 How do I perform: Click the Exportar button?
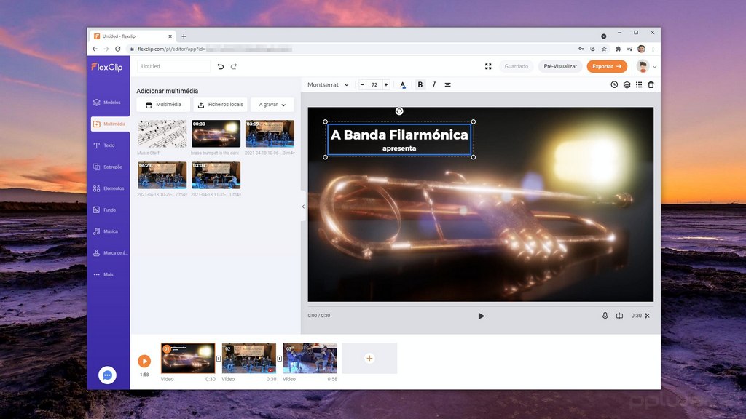tap(607, 66)
